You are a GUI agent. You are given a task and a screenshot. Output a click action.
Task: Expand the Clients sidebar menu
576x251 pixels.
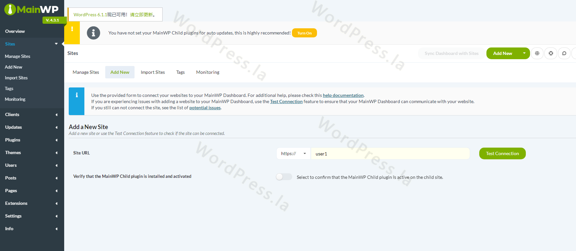pyautogui.click(x=31, y=114)
